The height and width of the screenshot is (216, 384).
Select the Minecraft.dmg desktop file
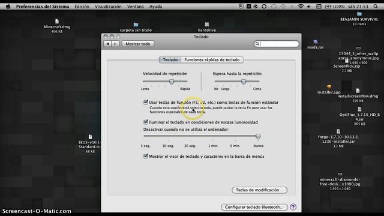(x=57, y=26)
